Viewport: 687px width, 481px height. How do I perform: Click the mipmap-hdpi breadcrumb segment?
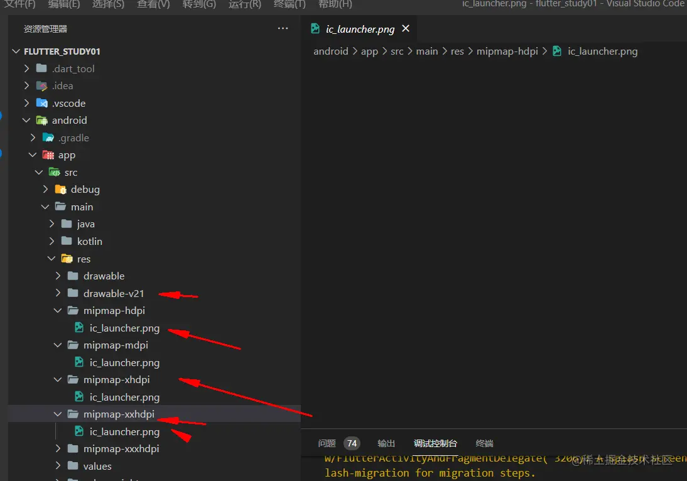507,51
